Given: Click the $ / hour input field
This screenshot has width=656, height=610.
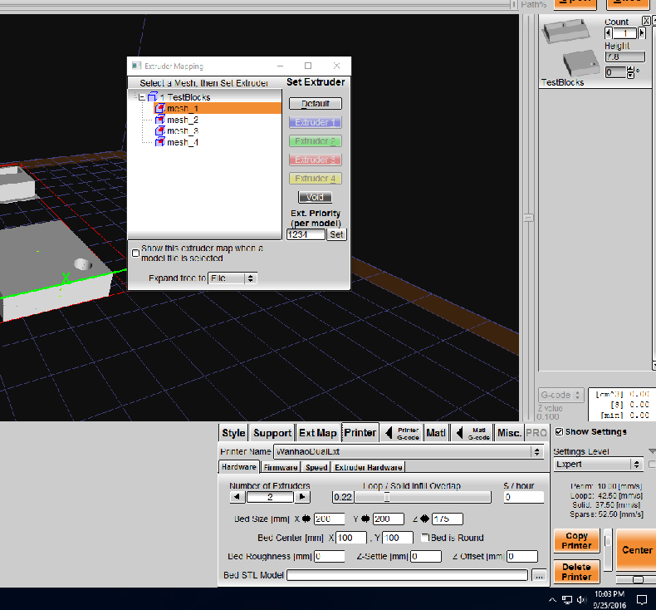Looking at the screenshot, I should (x=524, y=497).
